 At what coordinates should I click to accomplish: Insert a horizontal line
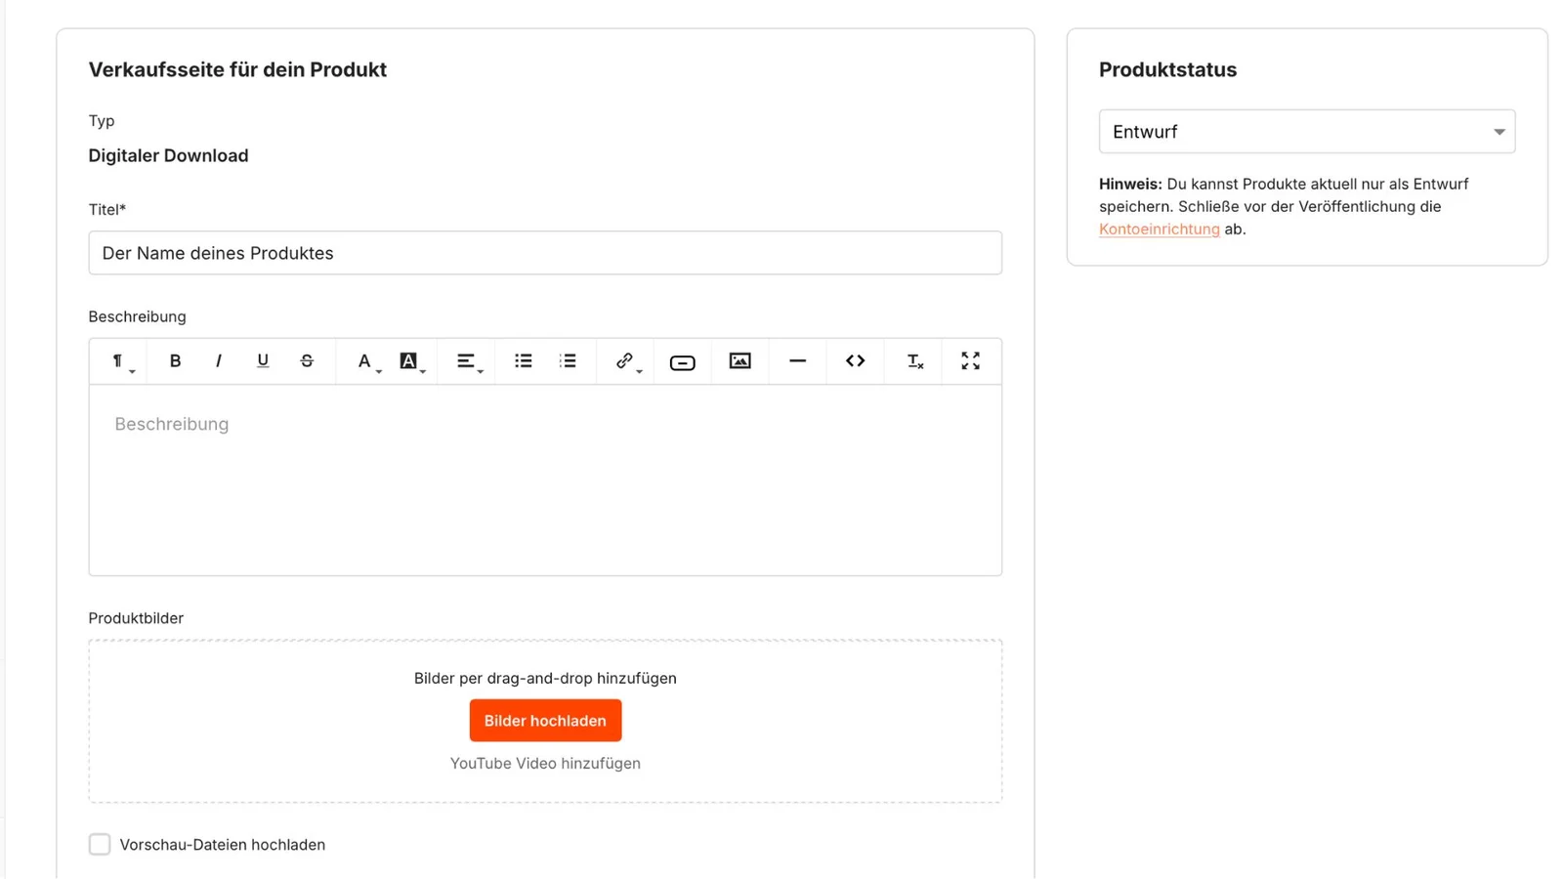click(x=798, y=361)
